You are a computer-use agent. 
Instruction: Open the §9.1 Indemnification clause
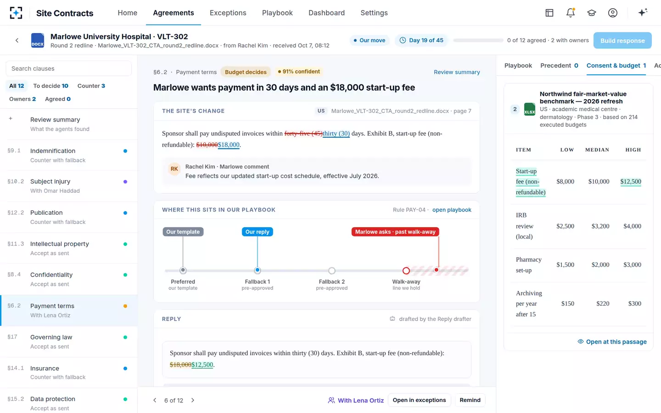point(69,155)
